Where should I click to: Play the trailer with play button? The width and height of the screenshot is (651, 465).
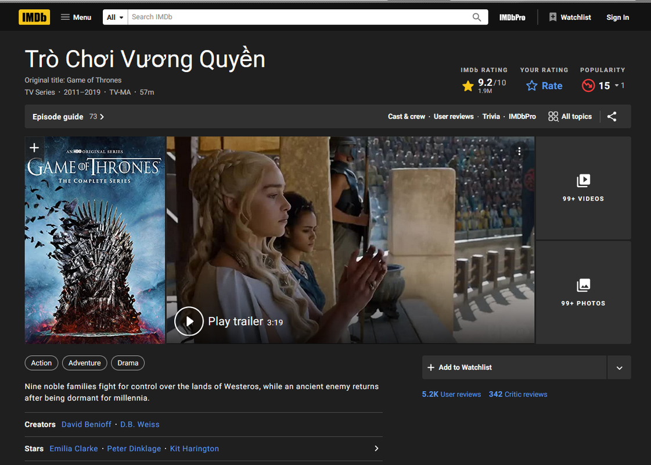[x=189, y=321]
